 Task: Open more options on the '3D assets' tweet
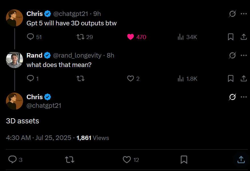(244, 97)
